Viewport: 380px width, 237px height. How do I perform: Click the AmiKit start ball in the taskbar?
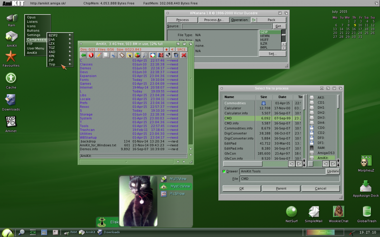[7, 233]
